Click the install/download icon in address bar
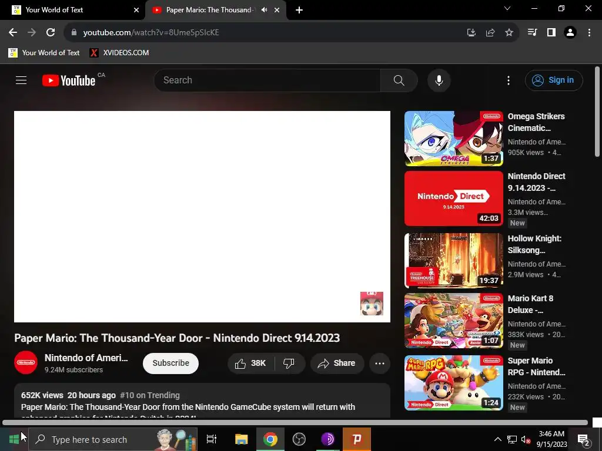This screenshot has height=451, width=602. (x=471, y=33)
